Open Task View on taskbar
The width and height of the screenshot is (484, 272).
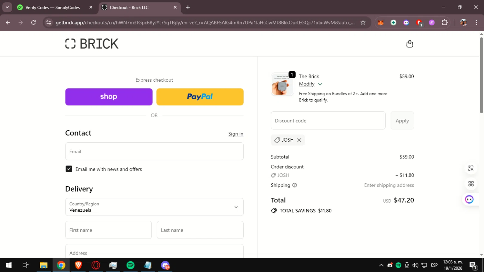tap(25, 265)
